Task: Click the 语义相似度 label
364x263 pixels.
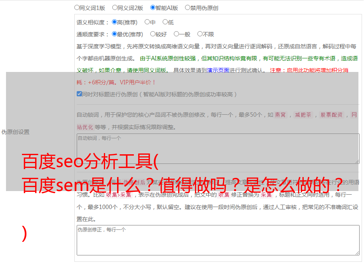Action: click(93, 22)
